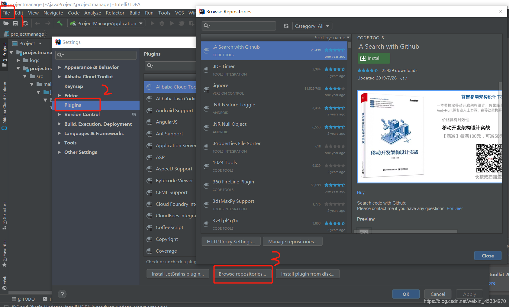Click Install JetBrains plugin button

[x=178, y=274]
